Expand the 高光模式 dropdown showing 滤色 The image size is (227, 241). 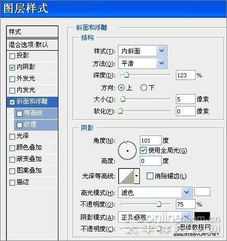(155, 192)
